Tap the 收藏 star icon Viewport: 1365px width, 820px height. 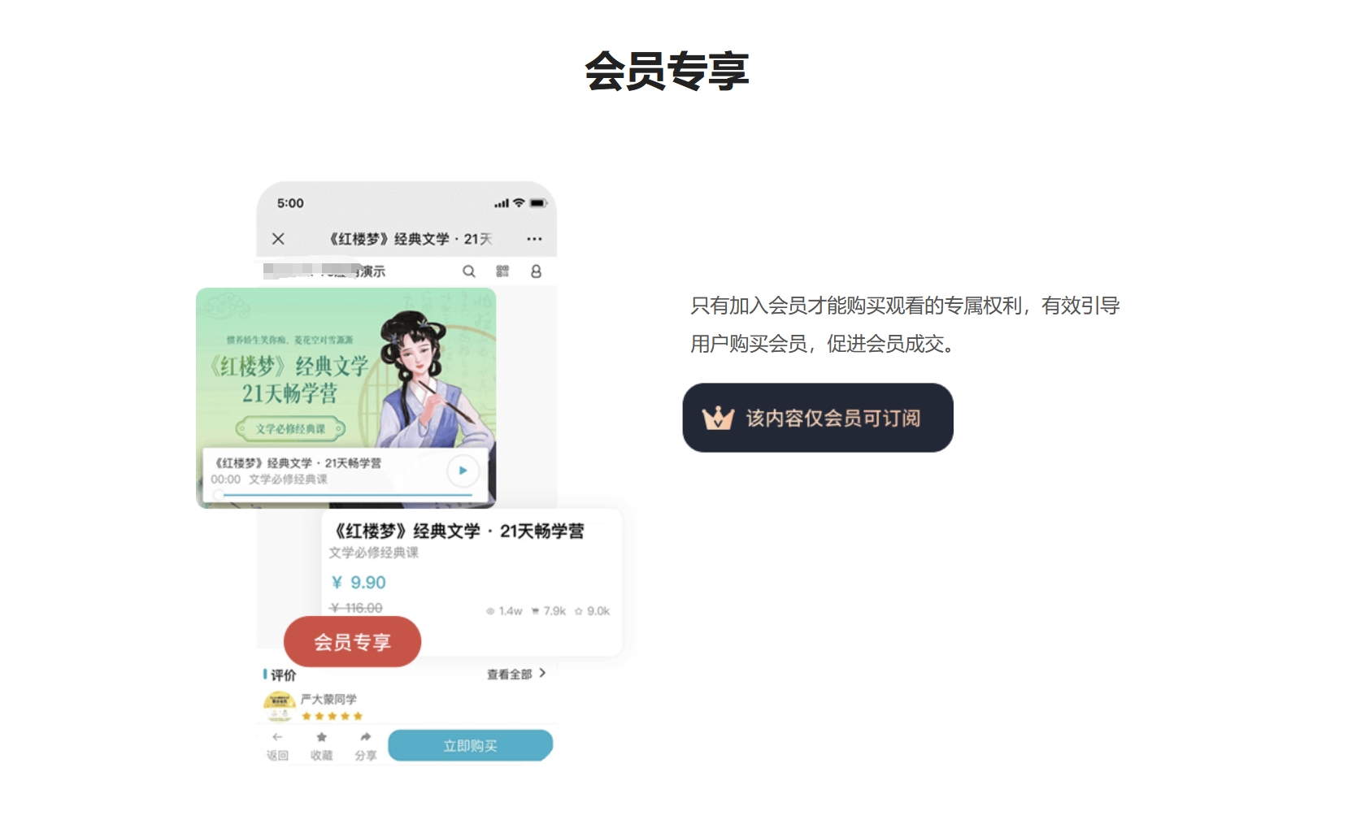pyautogui.click(x=322, y=737)
